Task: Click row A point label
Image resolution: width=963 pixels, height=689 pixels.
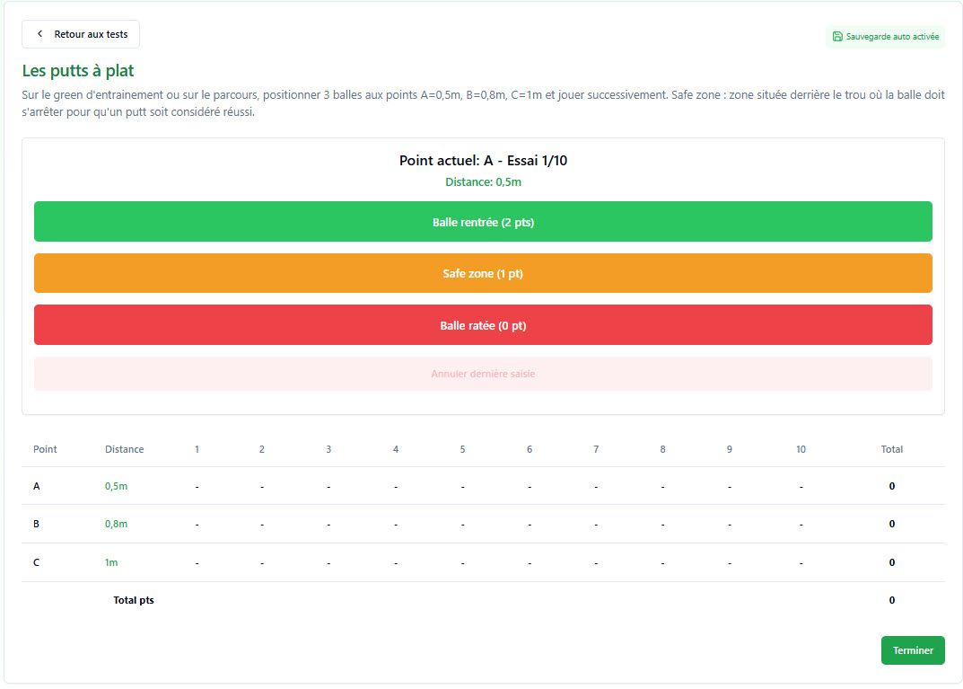Action: click(36, 486)
